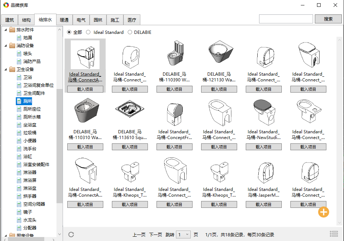This screenshot has height=241, width=344.
Task: Select the Ideal Standard brand filter
Action: [x=88, y=32]
